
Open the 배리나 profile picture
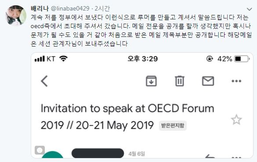click(16, 15)
